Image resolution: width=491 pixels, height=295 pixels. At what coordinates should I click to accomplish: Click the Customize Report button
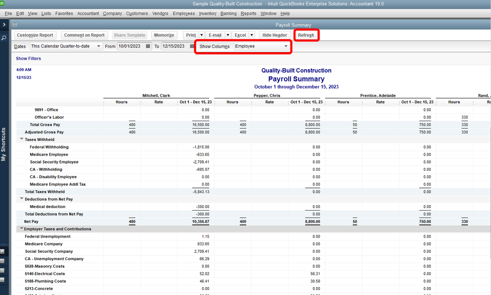pos(35,35)
